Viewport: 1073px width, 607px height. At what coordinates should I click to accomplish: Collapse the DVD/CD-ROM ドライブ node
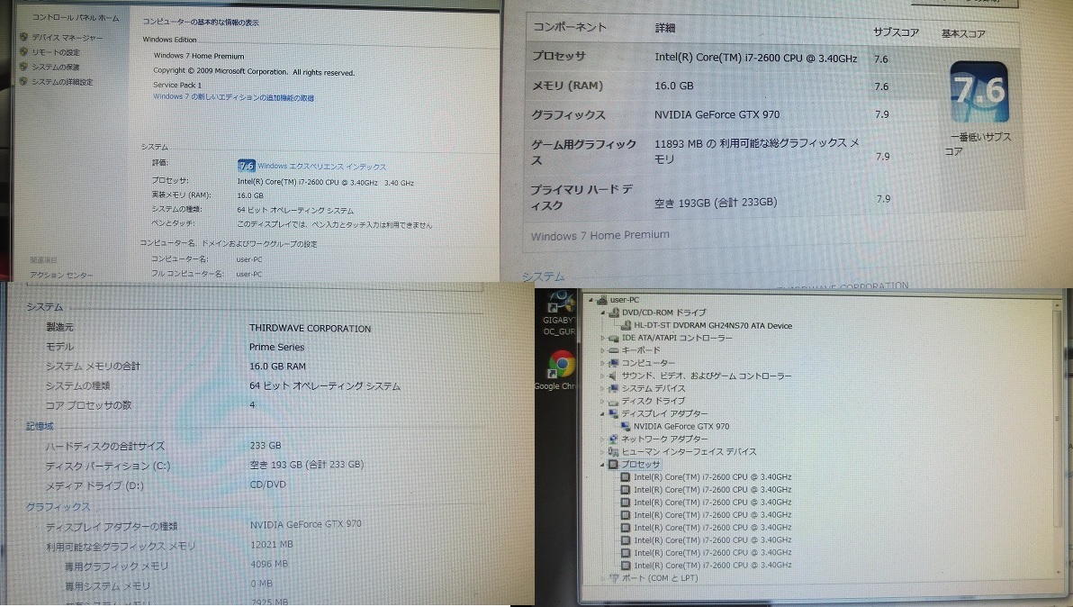pos(603,313)
